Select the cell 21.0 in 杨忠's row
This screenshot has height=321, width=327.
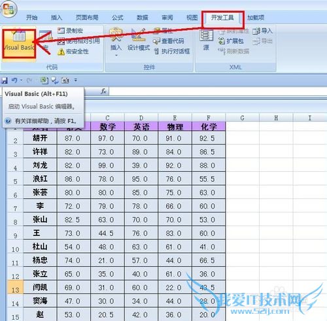[107, 260]
